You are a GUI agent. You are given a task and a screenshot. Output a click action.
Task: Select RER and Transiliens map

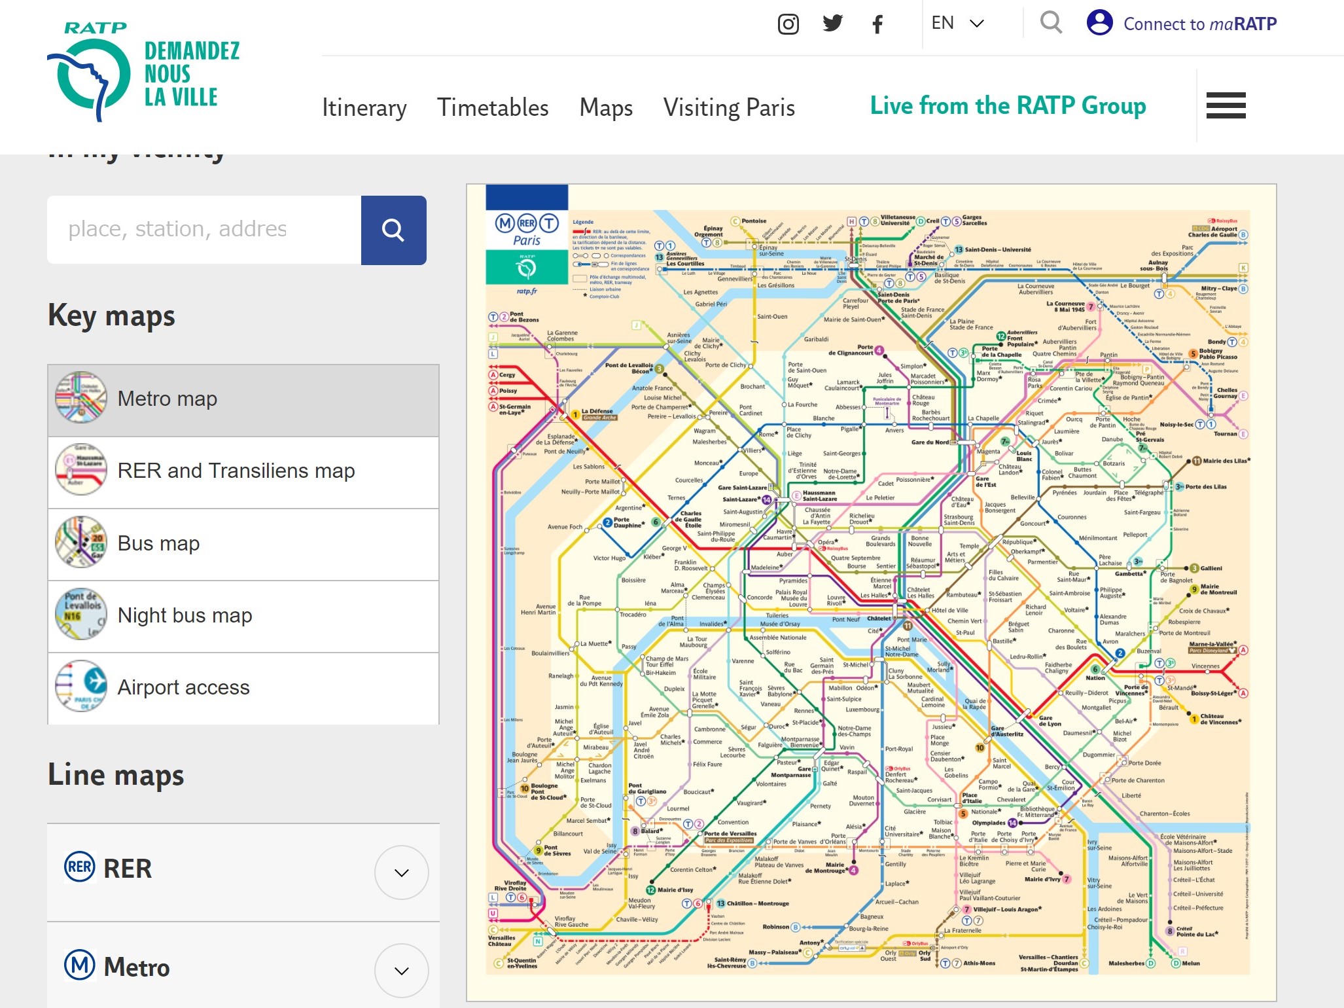pyautogui.click(x=243, y=473)
